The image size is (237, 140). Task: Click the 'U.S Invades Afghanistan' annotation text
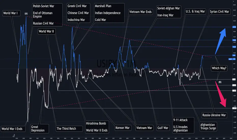(181, 129)
